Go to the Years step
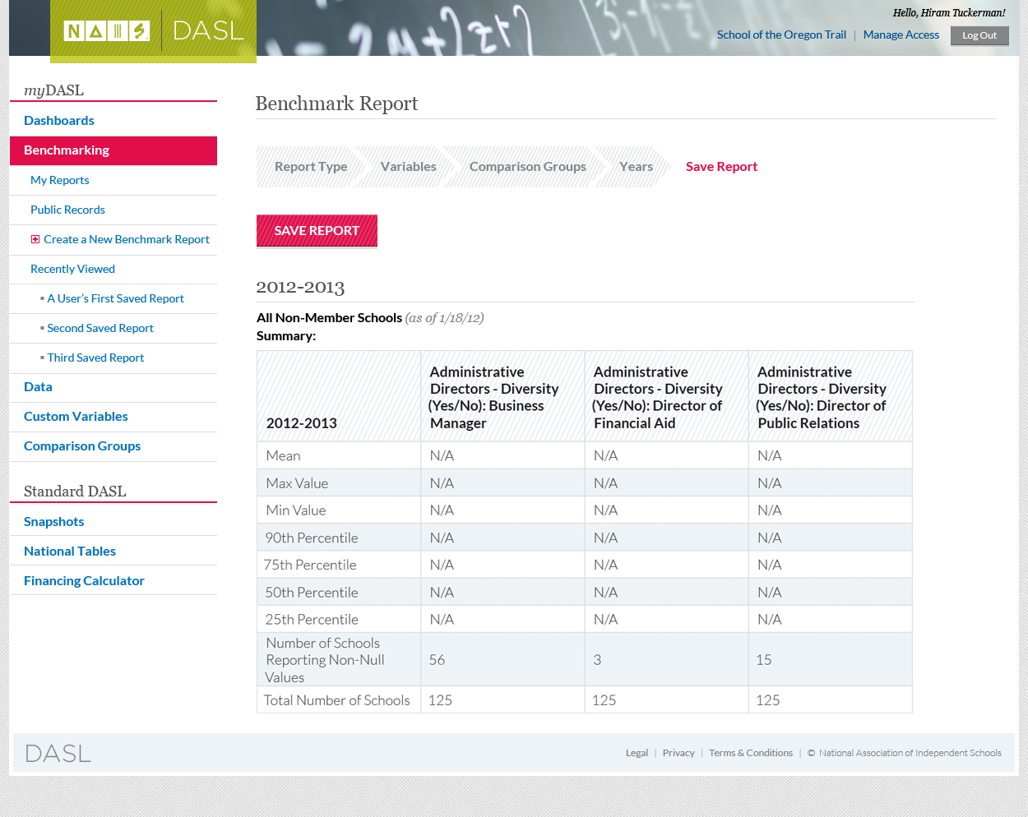This screenshot has width=1028, height=817. [637, 167]
